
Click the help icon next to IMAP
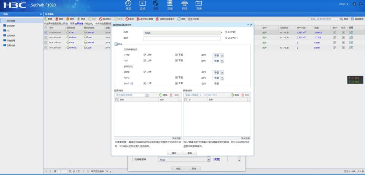pyautogui.click(x=132, y=83)
